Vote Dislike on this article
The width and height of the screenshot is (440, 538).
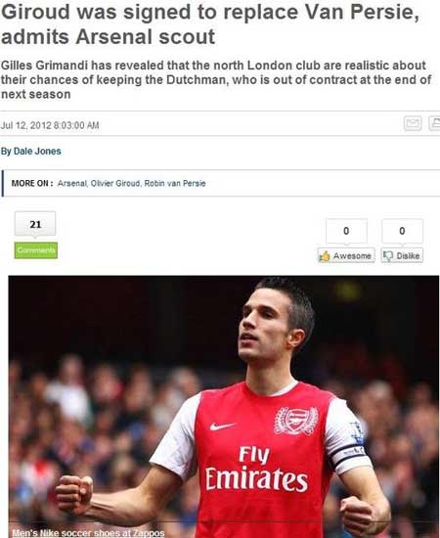(402, 255)
